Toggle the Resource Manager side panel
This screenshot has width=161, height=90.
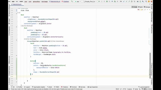coord(9,10)
